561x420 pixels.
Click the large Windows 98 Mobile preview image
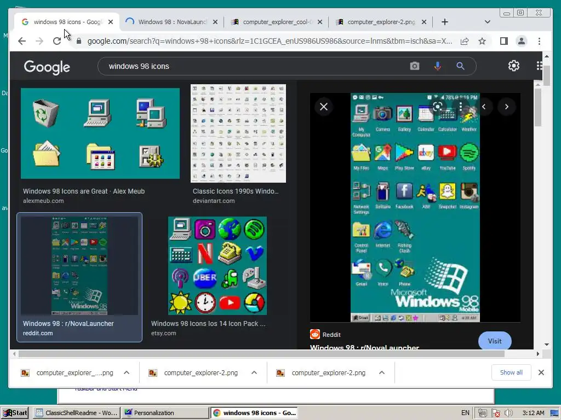pyautogui.click(x=415, y=207)
